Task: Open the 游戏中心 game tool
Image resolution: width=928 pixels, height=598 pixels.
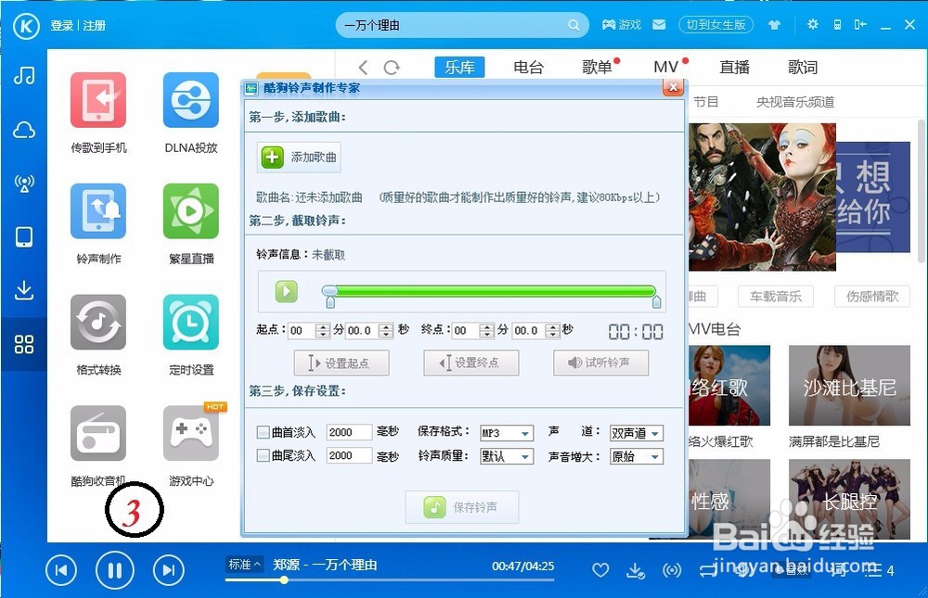Action: point(191,434)
